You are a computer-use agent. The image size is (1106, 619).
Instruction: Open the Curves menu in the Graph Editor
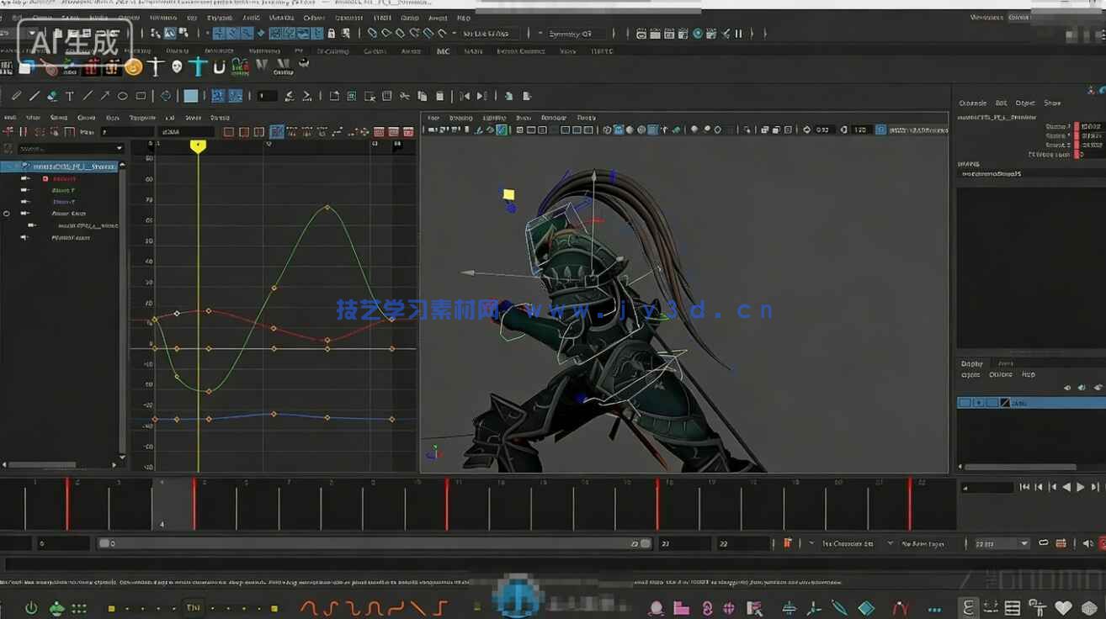pyautogui.click(x=87, y=118)
